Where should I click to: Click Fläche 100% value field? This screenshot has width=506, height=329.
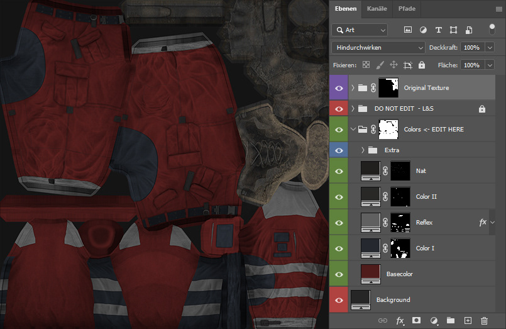coord(473,65)
